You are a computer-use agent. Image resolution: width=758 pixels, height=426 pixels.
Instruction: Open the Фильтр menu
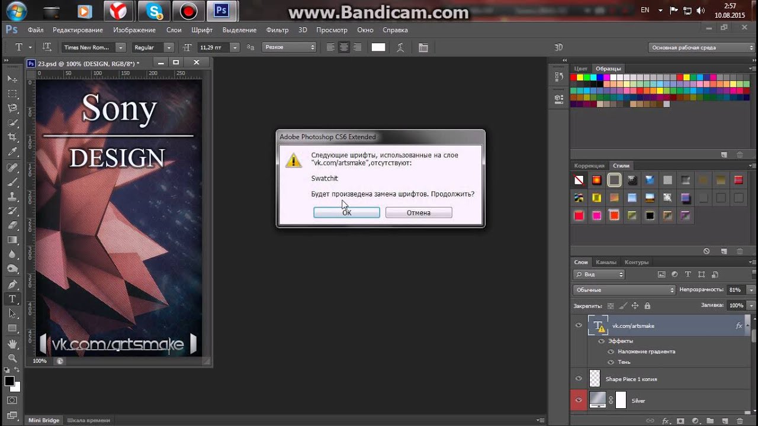277,30
